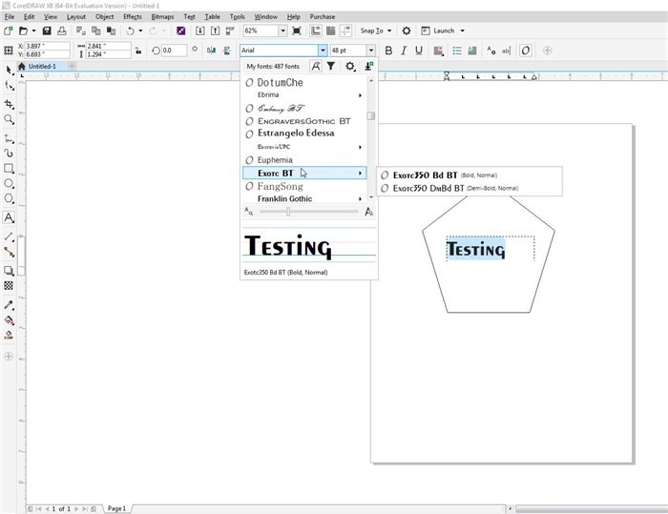Image resolution: width=668 pixels, height=514 pixels.
Task: Select the Interactive Fill tool
Action: point(9,320)
